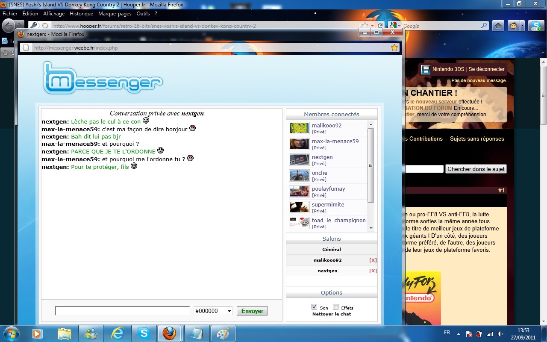Click the forum topic search field
This screenshot has width=547, height=342.
[425, 169]
